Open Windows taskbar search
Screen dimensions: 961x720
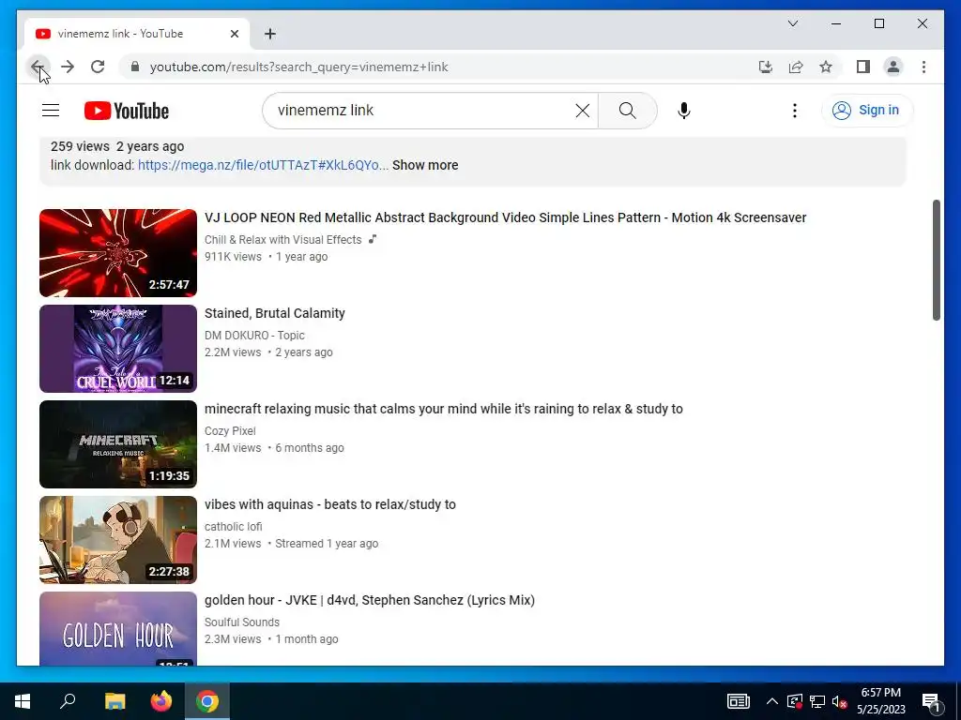coord(68,701)
